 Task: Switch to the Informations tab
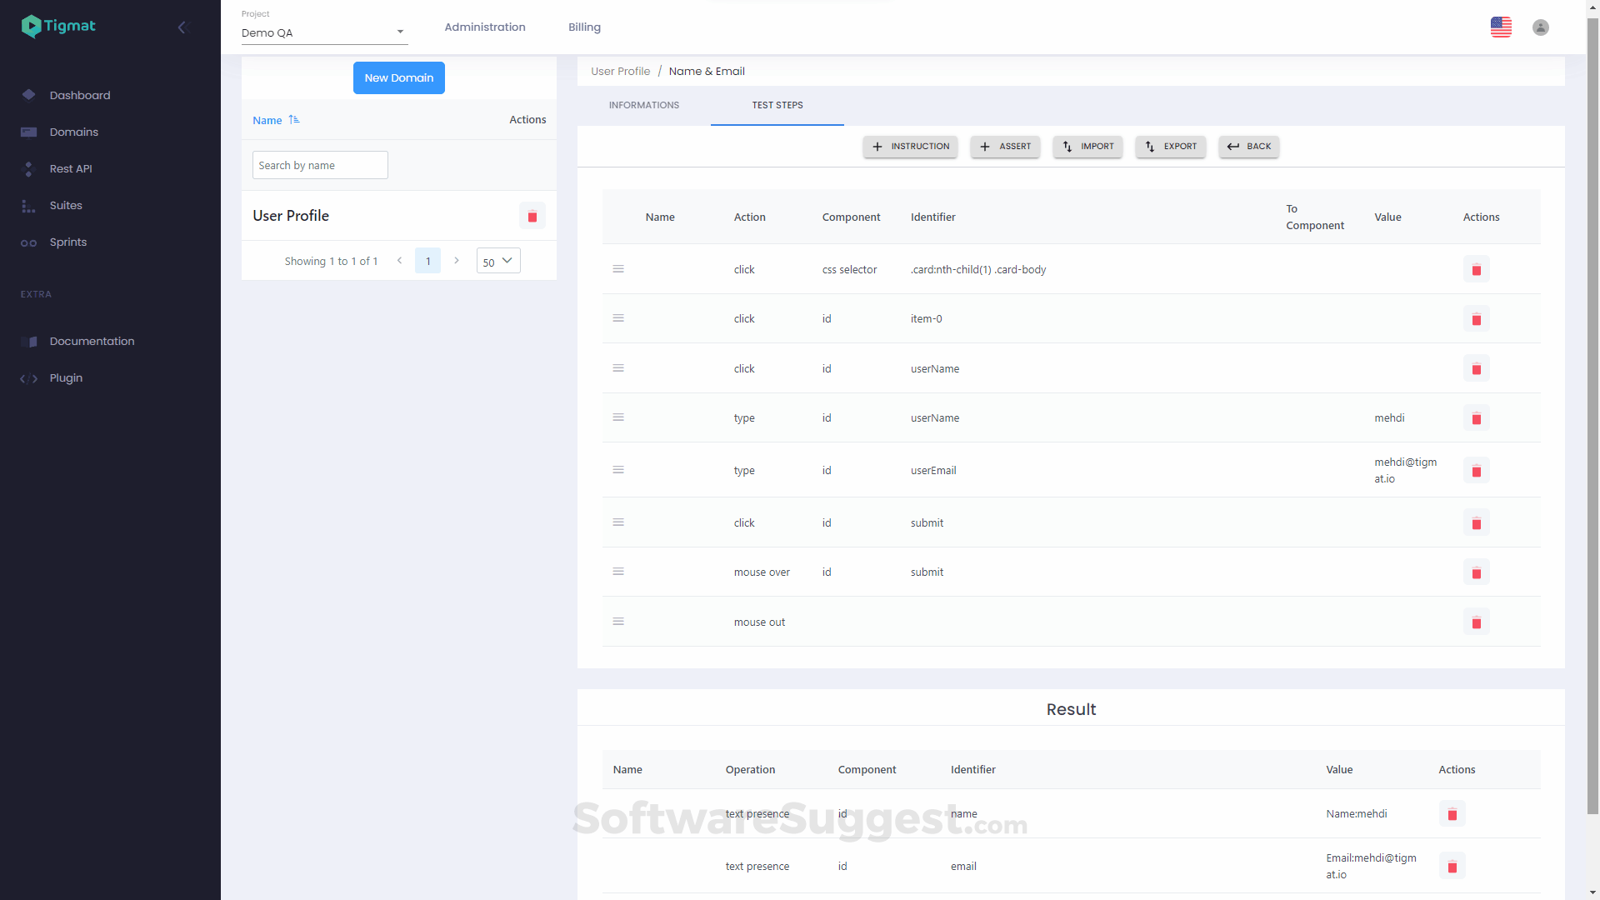(x=643, y=105)
